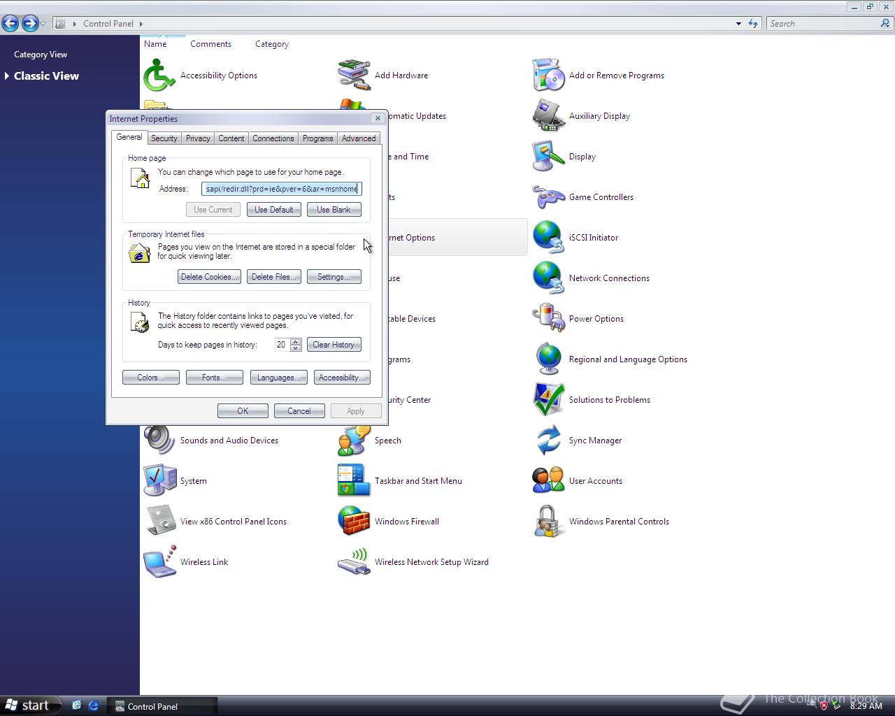Click the search magnifier icon
895x716 pixels.
coord(885,23)
